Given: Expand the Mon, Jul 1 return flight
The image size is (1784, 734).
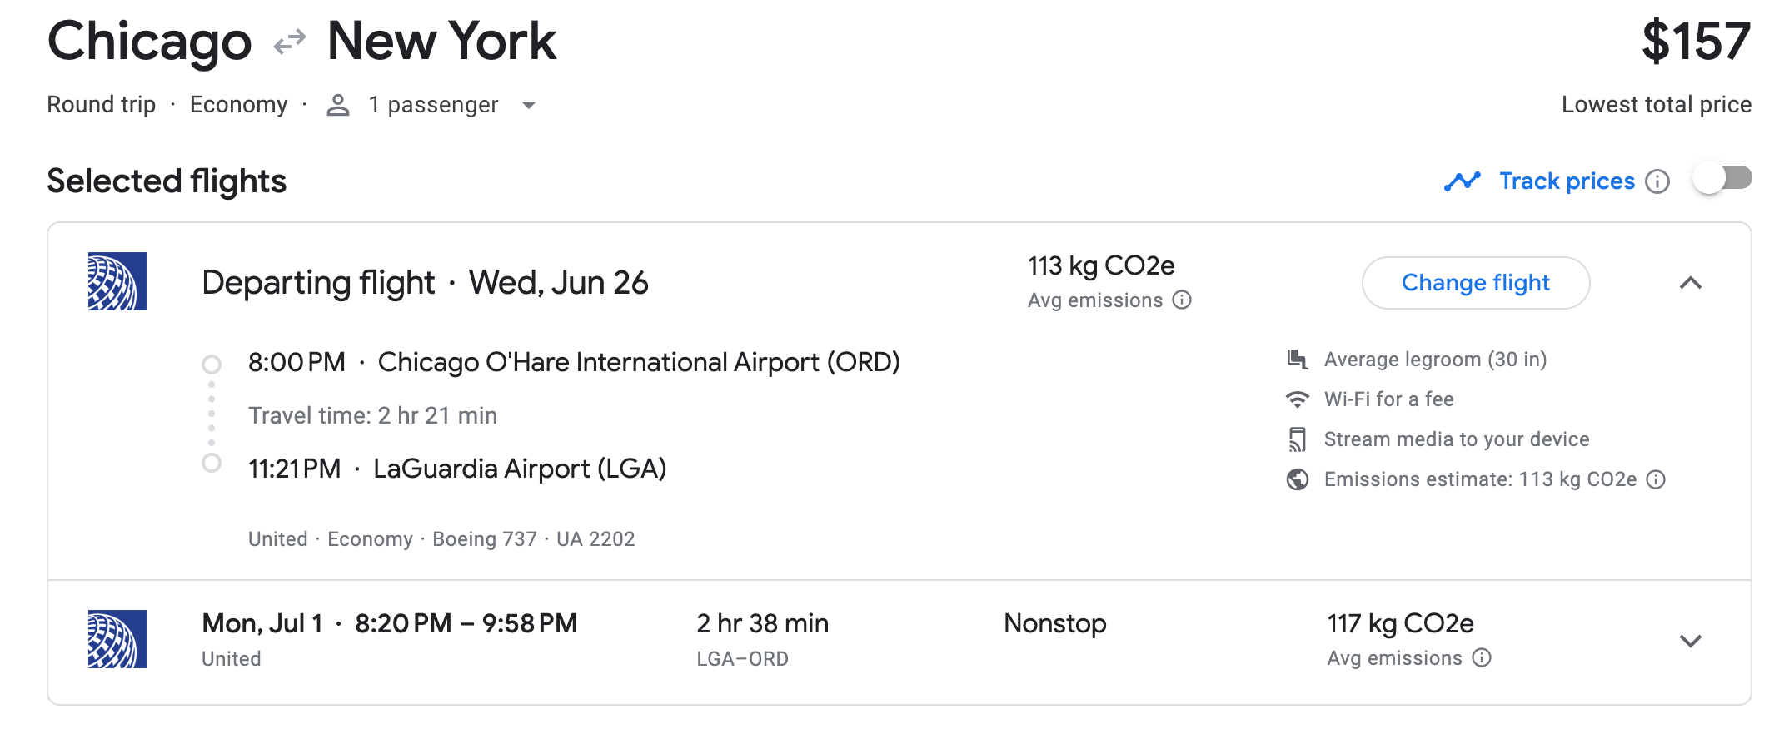Looking at the screenshot, I should pyautogui.click(x=1690, y=641).
